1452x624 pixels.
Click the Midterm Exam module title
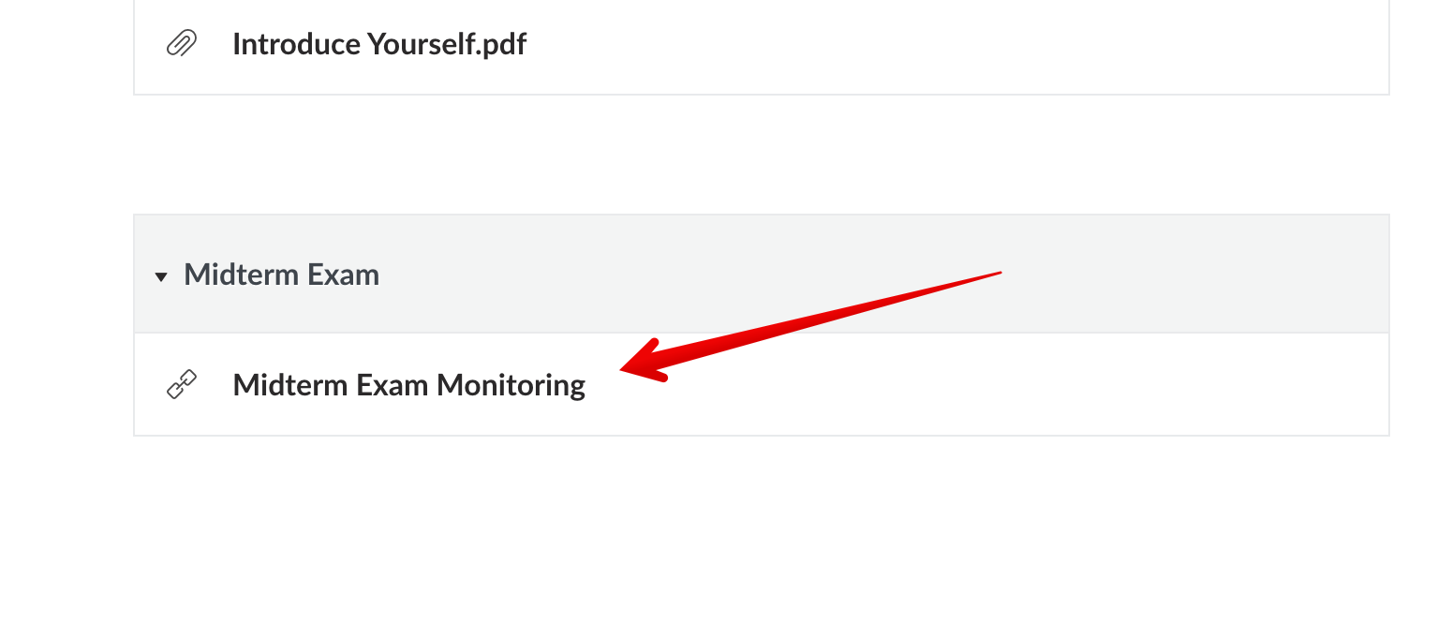pyautogui.click(x=281, y=275)
